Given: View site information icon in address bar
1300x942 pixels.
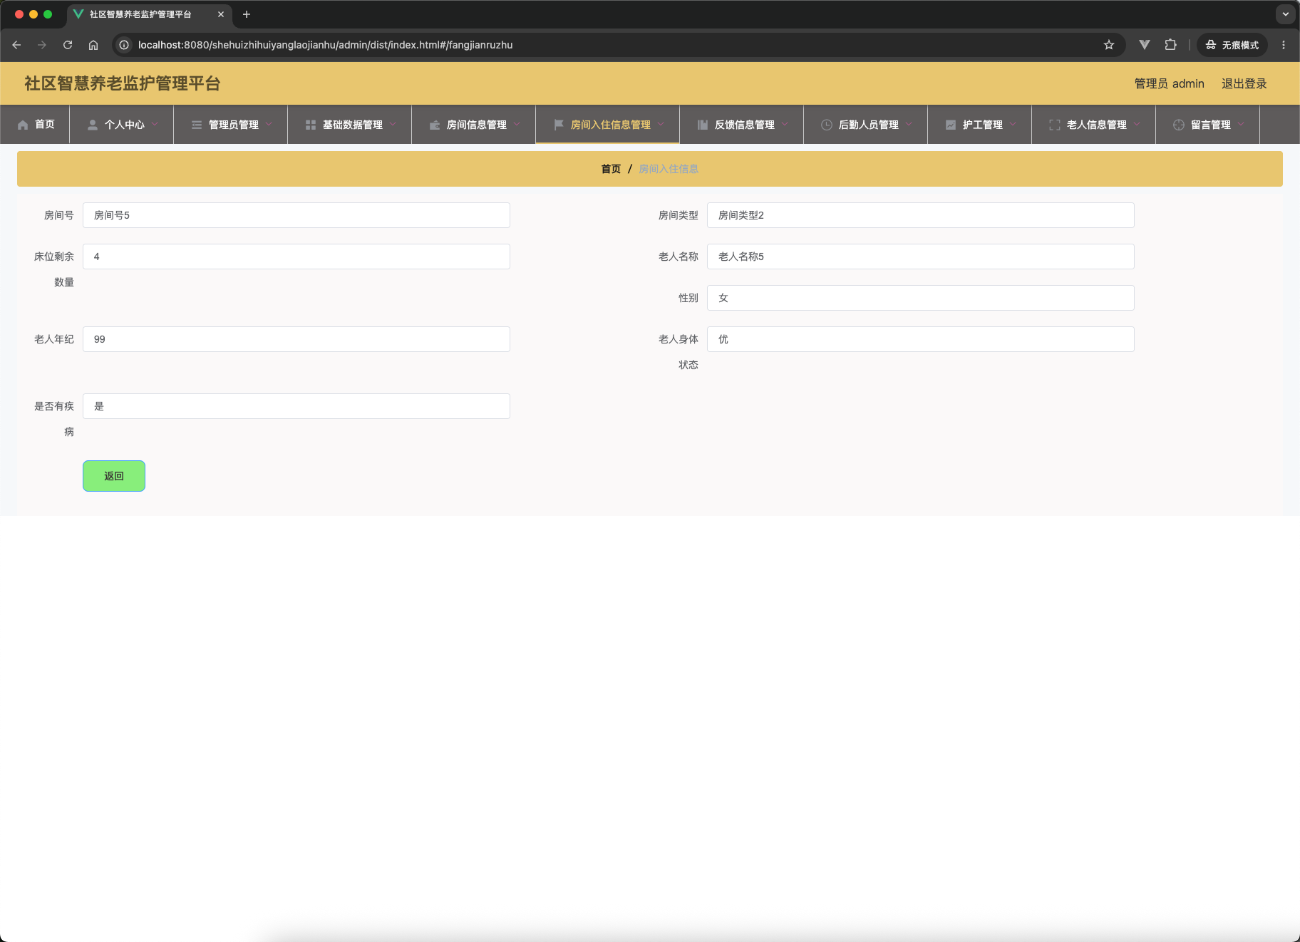Looking at the screenshot, I should [124, 45].
